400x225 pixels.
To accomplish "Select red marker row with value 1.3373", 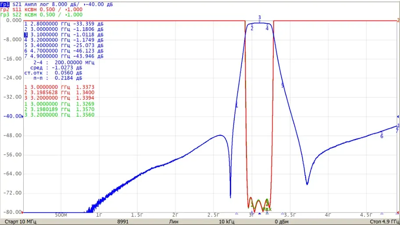I will pos(59,87).
